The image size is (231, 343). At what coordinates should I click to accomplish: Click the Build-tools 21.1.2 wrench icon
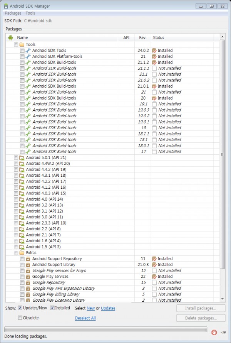click(x=28, y=63)
